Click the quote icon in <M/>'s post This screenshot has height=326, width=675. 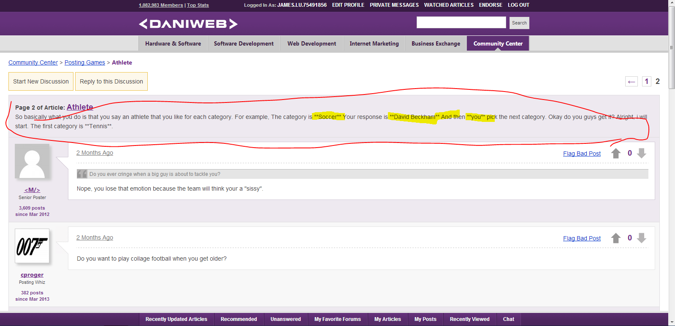tap(82, 174)
